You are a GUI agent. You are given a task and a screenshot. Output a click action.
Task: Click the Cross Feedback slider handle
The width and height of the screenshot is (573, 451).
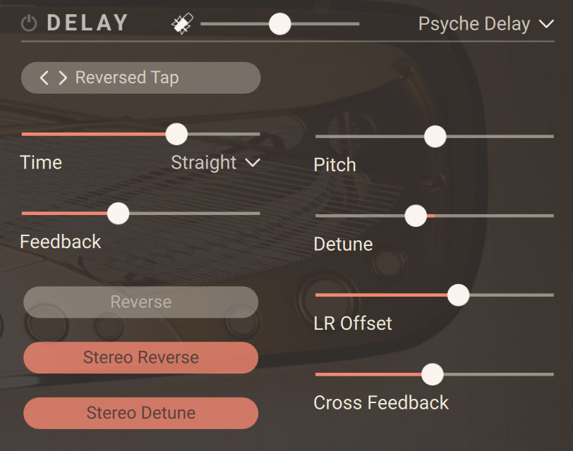(x=432, y=374)
